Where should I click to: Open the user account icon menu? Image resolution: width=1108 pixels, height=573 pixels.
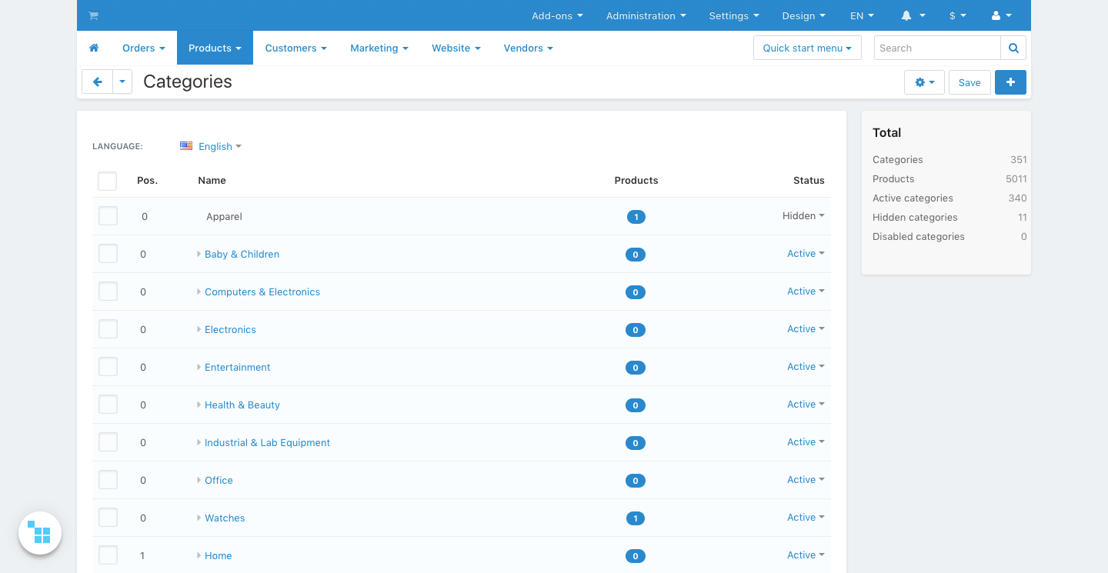1001,15
